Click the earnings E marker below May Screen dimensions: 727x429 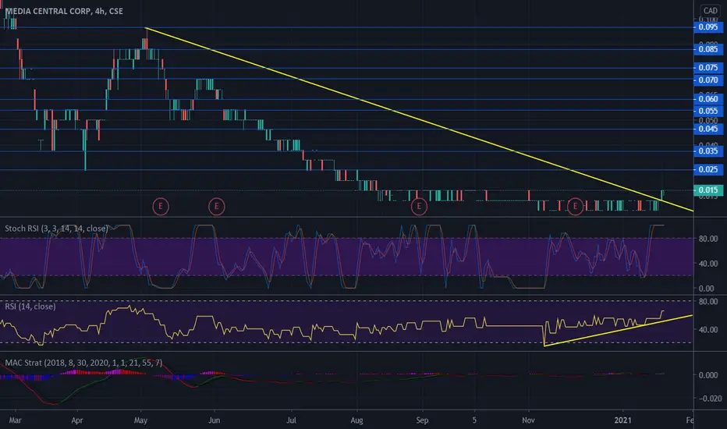161,207
